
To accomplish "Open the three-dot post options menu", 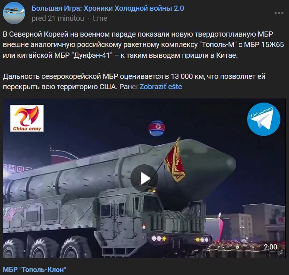I will 279,13.
